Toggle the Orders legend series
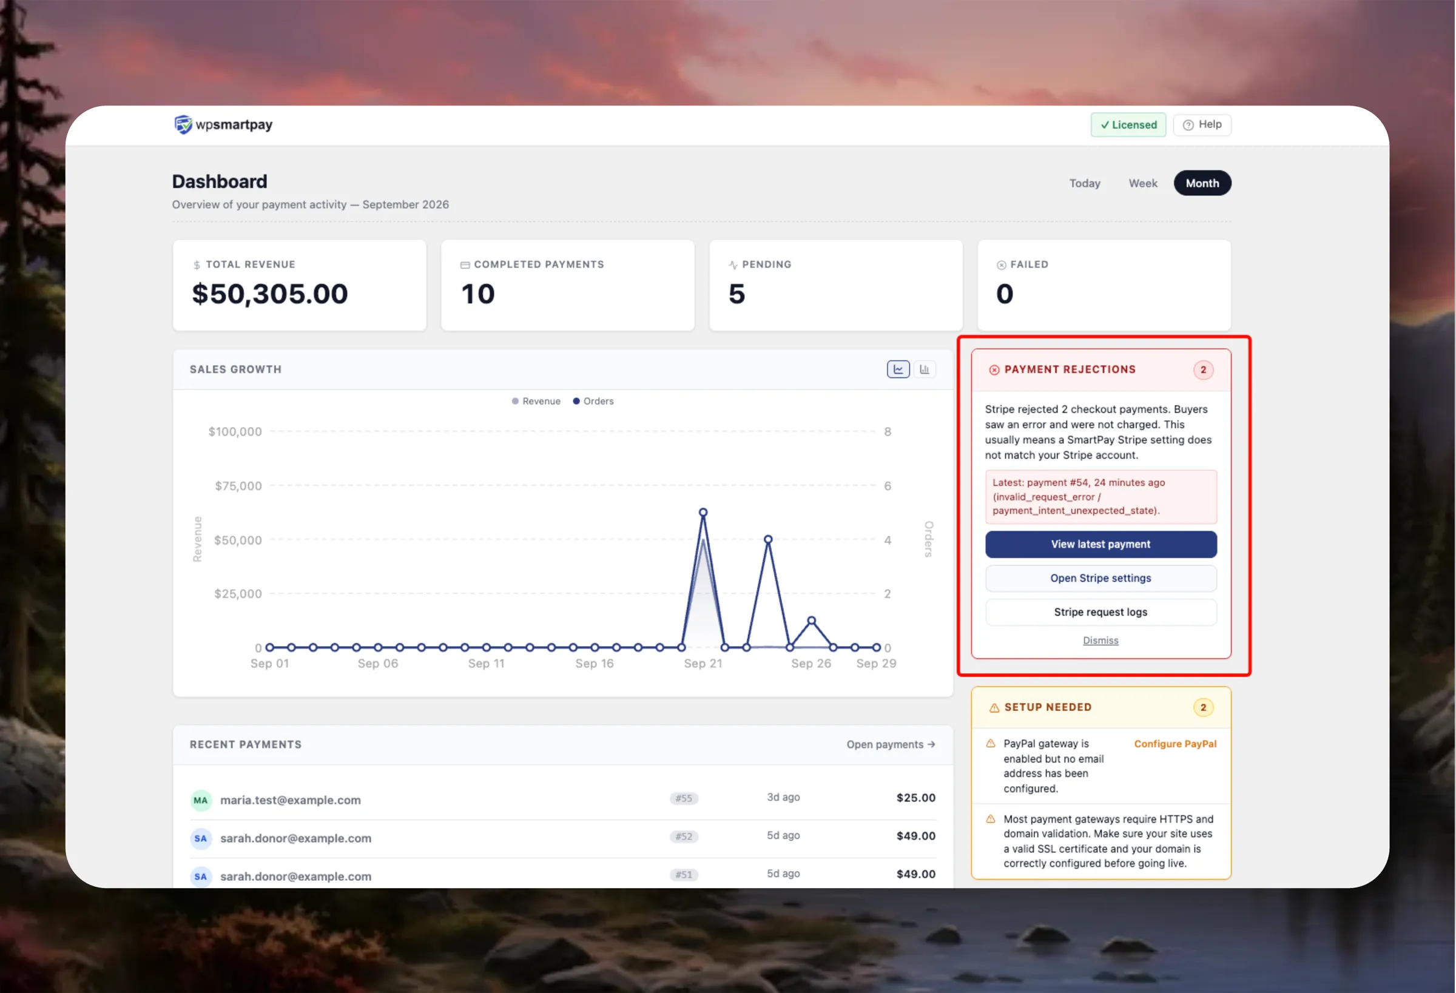Screen dimensions: 1456x993 pos(593,401)
